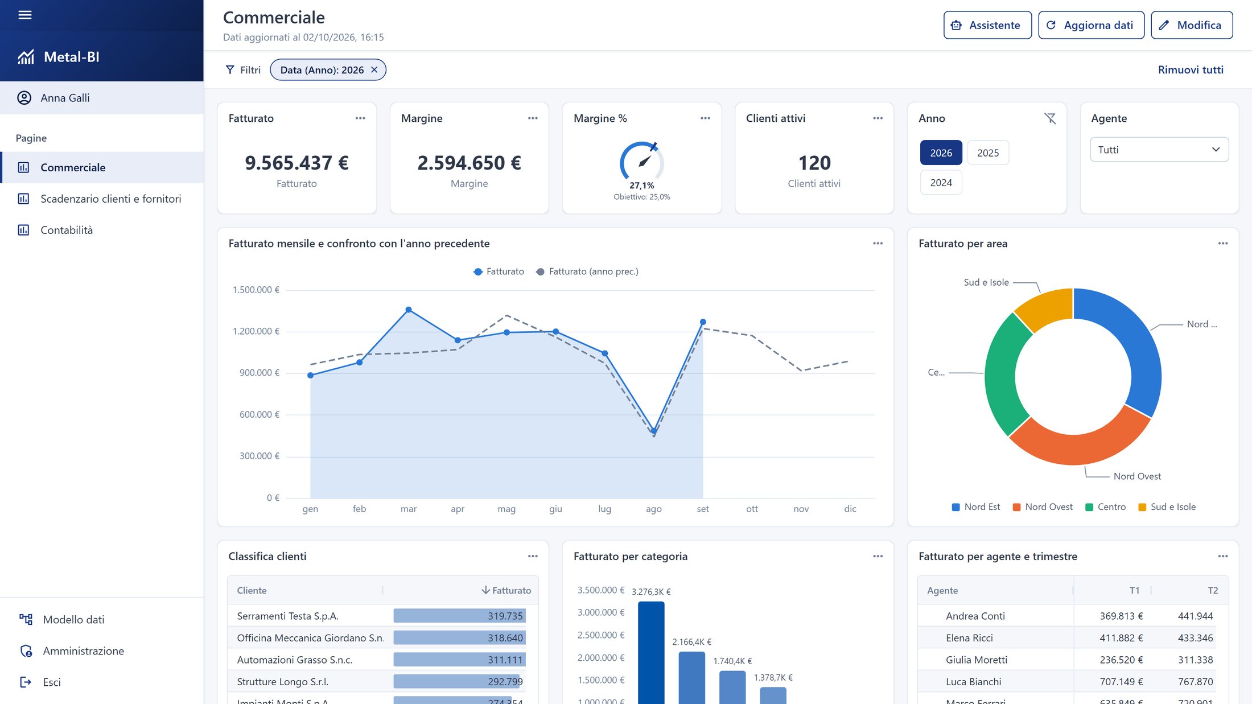Select year 2025 in Anno filter
This screenshot has width=1252, height=704.
point(988,153)
